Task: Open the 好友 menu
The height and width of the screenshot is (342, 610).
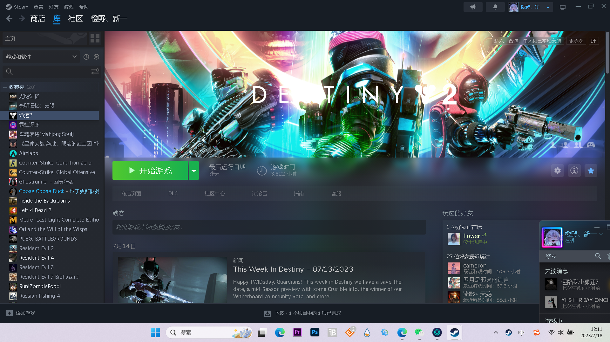Action: [53, 7]
